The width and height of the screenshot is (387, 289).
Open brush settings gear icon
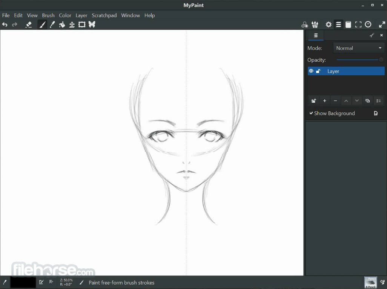(329, 24)
